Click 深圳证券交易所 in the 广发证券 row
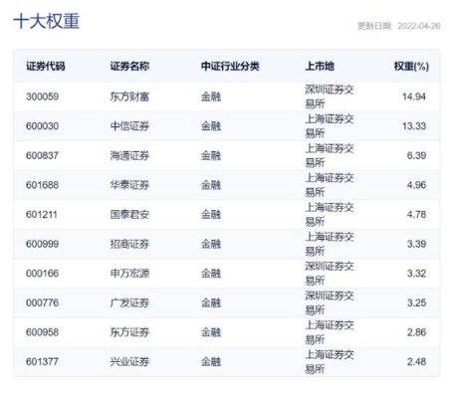 pos(330,302)
